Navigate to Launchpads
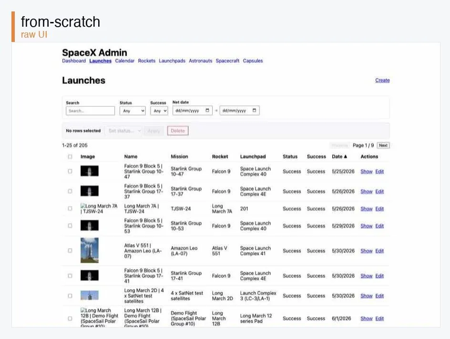Viewport: 450px width, 339px height. pos(172,61)
